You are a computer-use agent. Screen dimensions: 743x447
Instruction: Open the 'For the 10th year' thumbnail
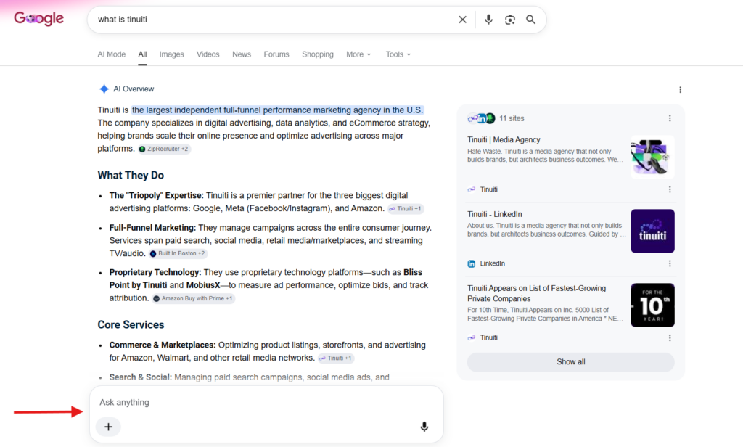pos(652,305)
